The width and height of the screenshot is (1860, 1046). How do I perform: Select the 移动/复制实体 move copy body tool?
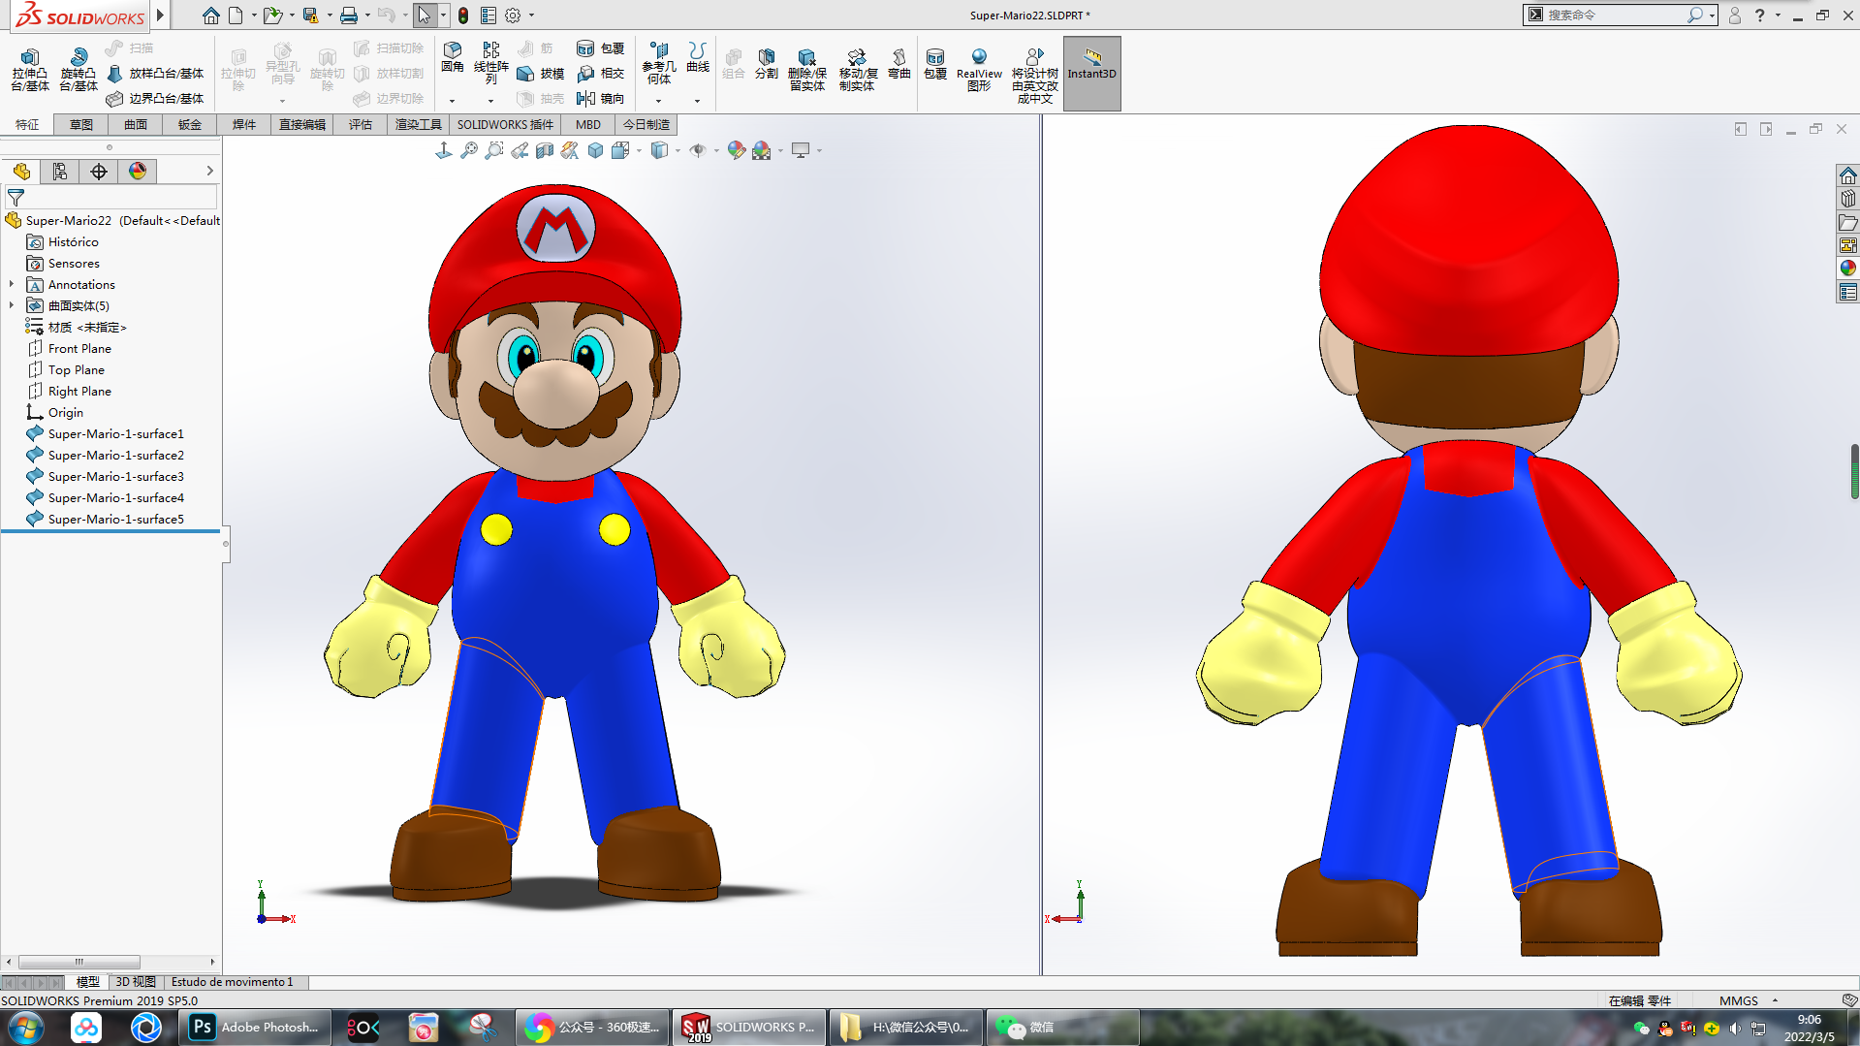click(858, 70)
